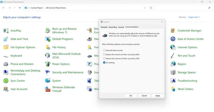This screenshot has height=112, width=214.
Task: Open the Mail (Microsoft Outlook 2016) icon
Action: (x=48, y=55)
